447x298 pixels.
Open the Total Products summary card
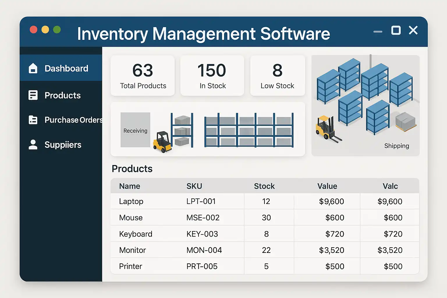(143, 76)
